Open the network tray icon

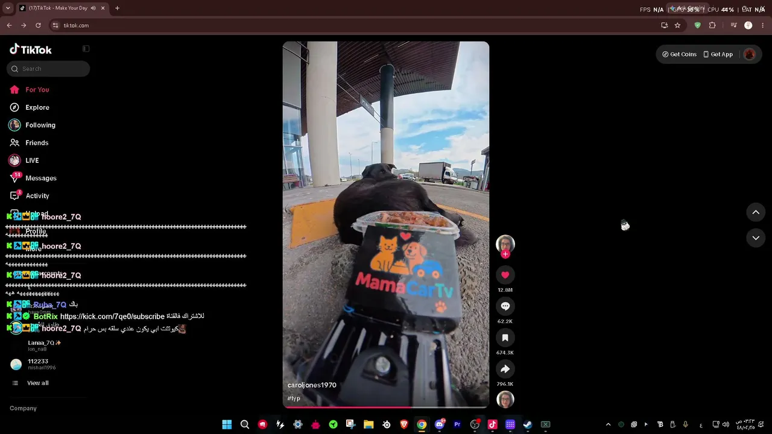pyautogui.click(x=716, y=424)
